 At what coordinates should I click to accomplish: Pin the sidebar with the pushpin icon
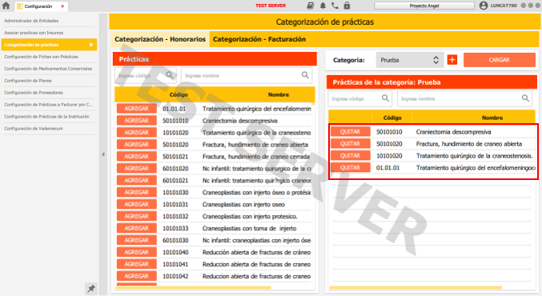pos(91,289)
